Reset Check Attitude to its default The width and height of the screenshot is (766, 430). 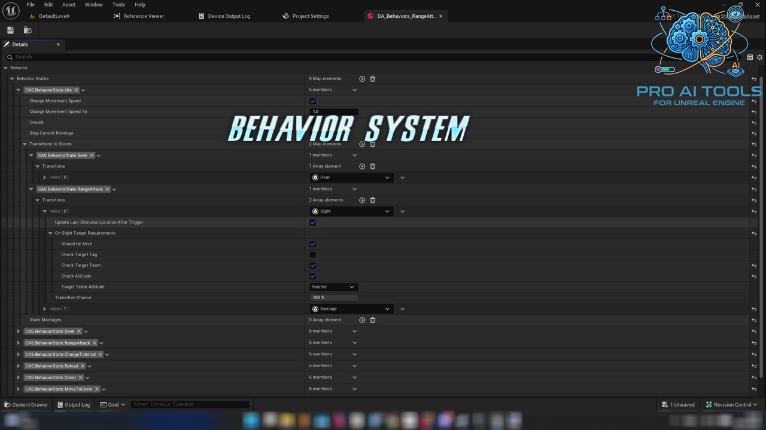click(754, 277)
